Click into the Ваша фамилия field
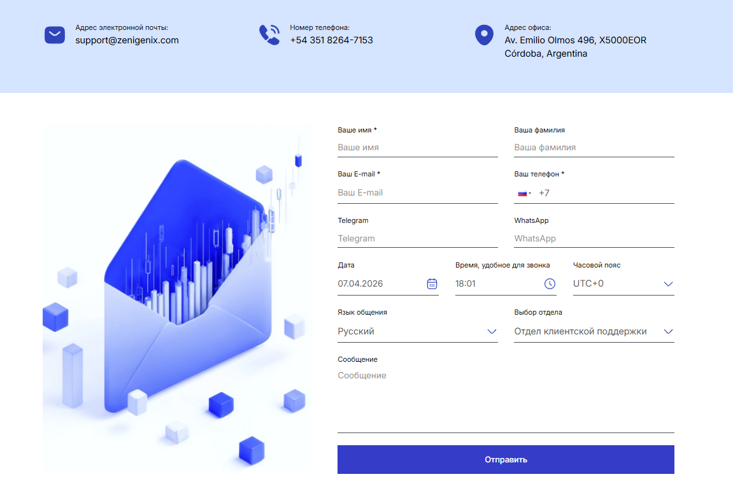733x500 pixels. point(594,147)
